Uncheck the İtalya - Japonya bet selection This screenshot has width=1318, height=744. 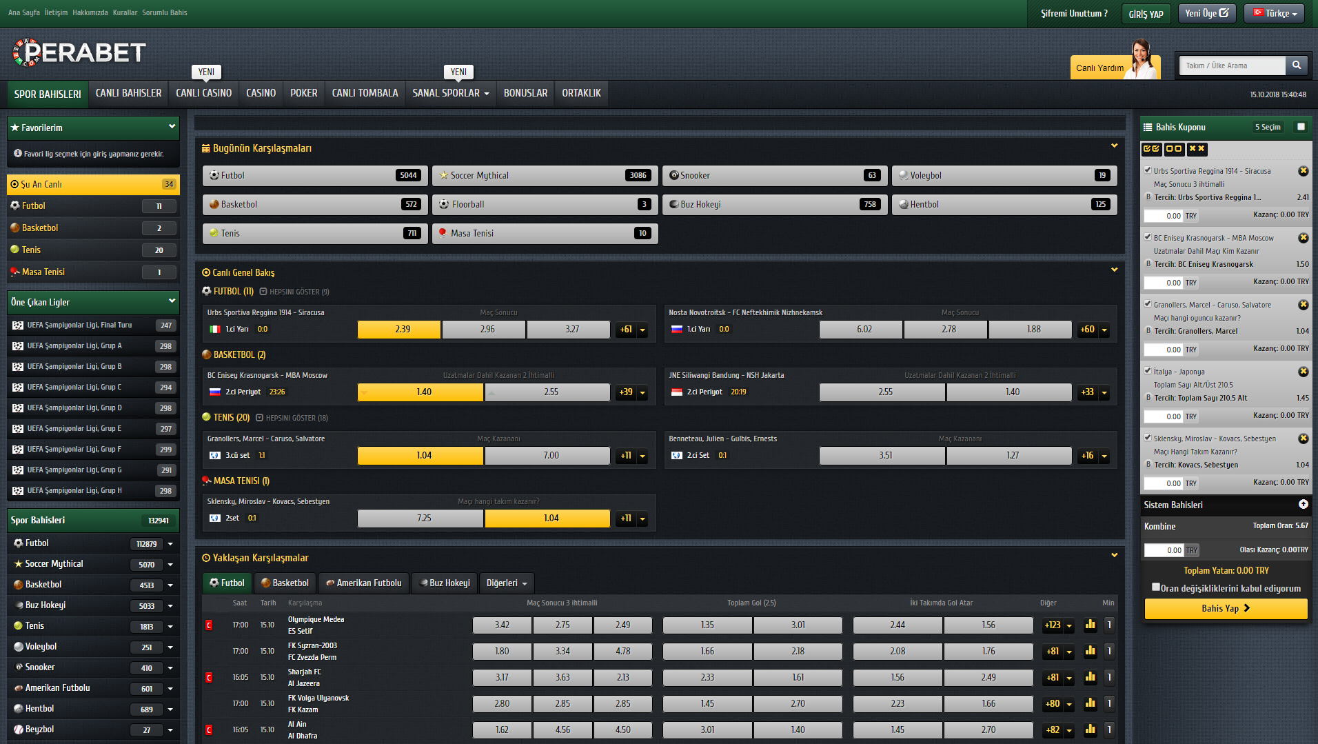click(1148, 371)
